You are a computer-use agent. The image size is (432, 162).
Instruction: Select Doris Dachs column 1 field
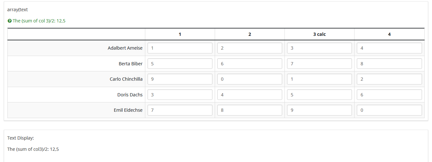pyautogui.click(x=180, y=95)
